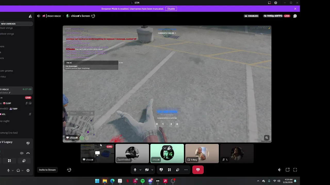Open the 1440p 60FPS stream quality selector

click(273, 16)
